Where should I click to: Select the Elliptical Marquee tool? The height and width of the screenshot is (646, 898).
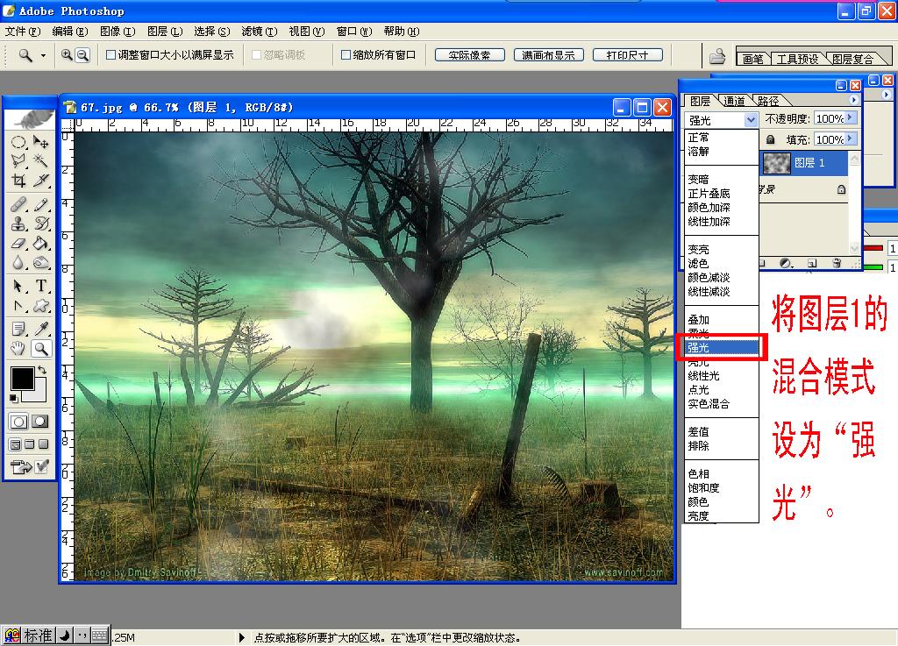(x=18, y=142)
